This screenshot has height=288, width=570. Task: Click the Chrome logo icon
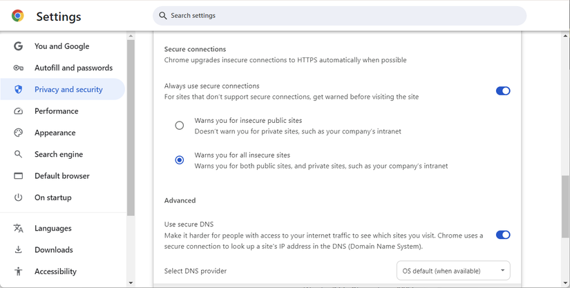tap(18, 16)
